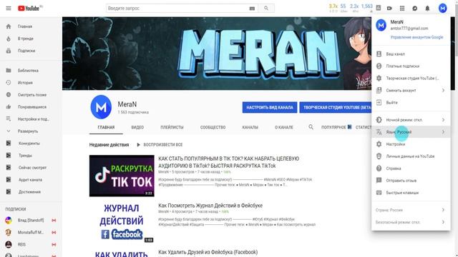
Task: Switch to the СООБЩЕСТВО channel tab
Action: pyautogui.click(x=213, y=127)
